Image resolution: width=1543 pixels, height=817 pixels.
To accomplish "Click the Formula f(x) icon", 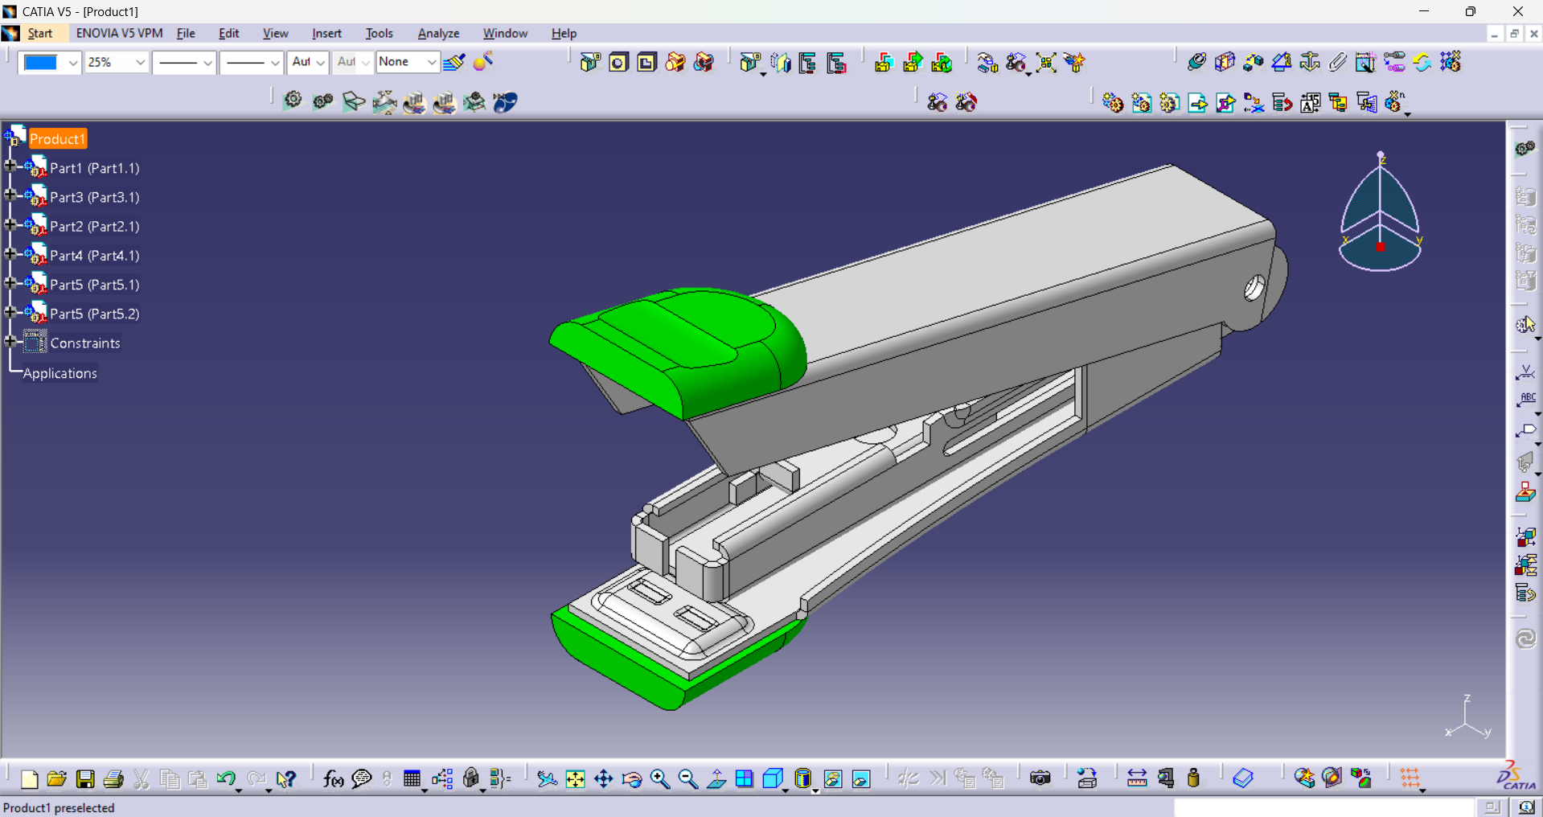I will point(333,778).
